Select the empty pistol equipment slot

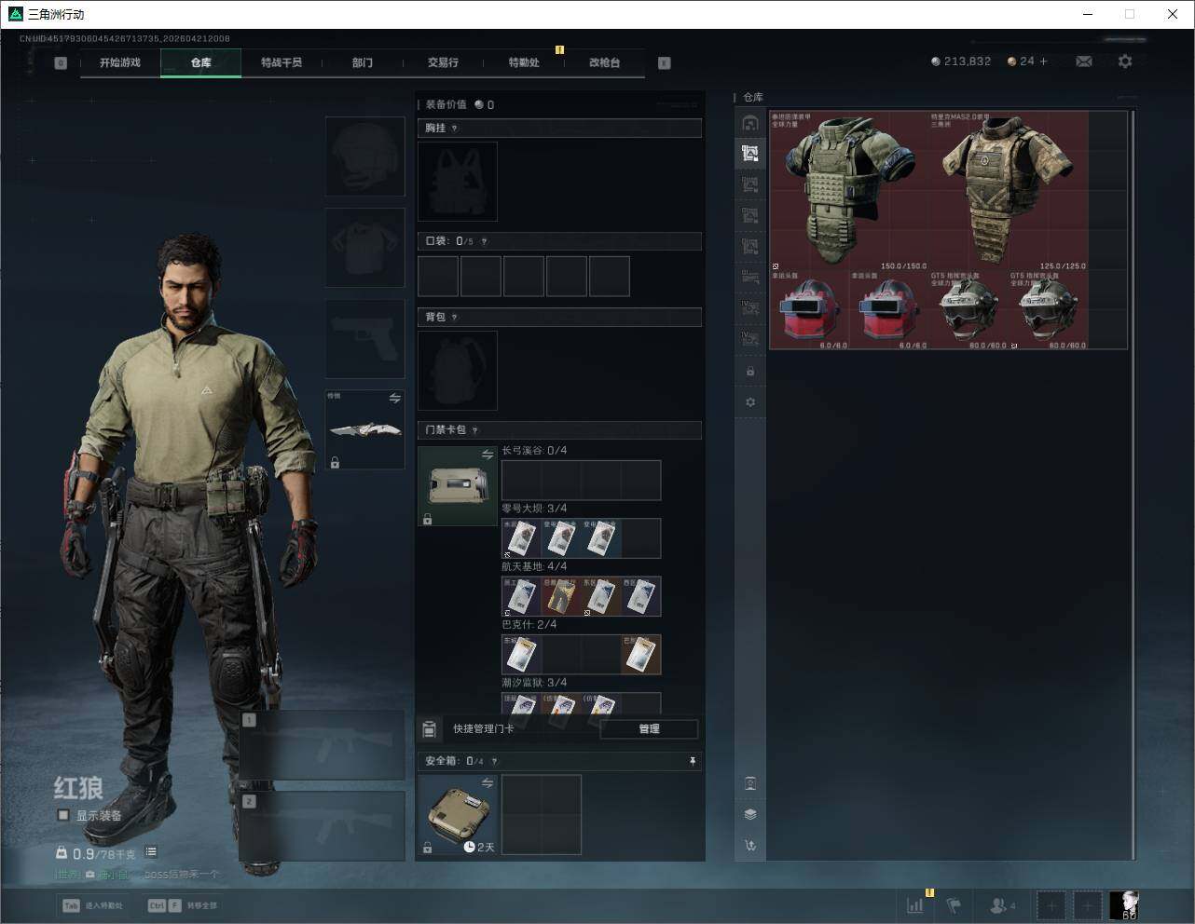point(365,339)
